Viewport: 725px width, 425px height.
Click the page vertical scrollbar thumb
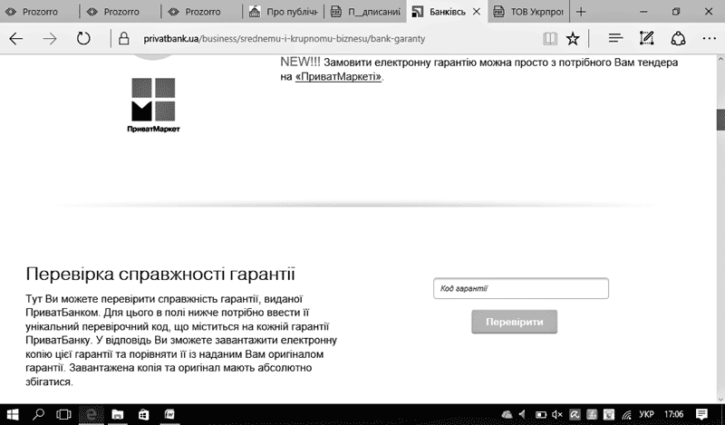click(720, 120)
